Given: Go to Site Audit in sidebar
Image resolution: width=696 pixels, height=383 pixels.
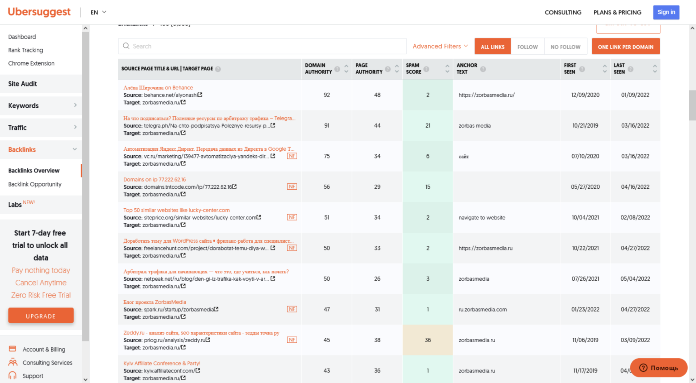Looking at the screenshot, I should click(23, 84).
